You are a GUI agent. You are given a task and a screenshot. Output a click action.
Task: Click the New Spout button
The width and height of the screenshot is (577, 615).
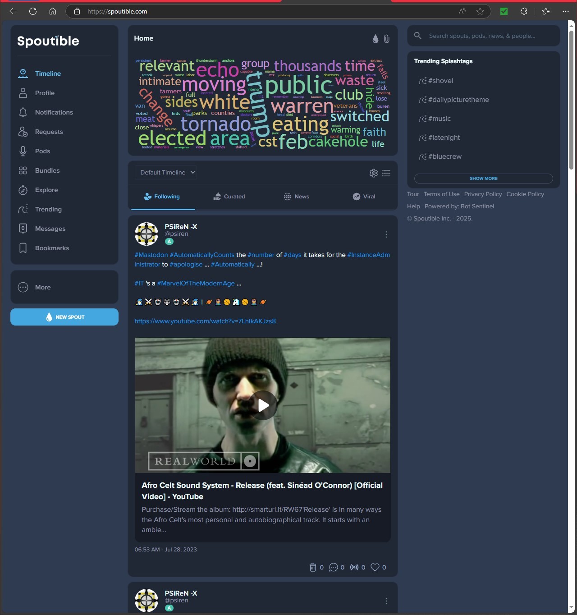tap(64, 317)
